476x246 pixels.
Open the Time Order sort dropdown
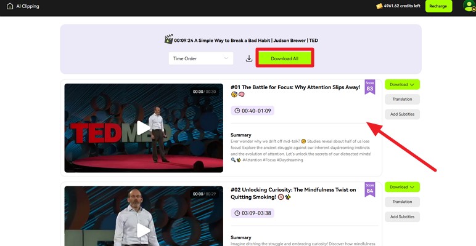[201, 58]
